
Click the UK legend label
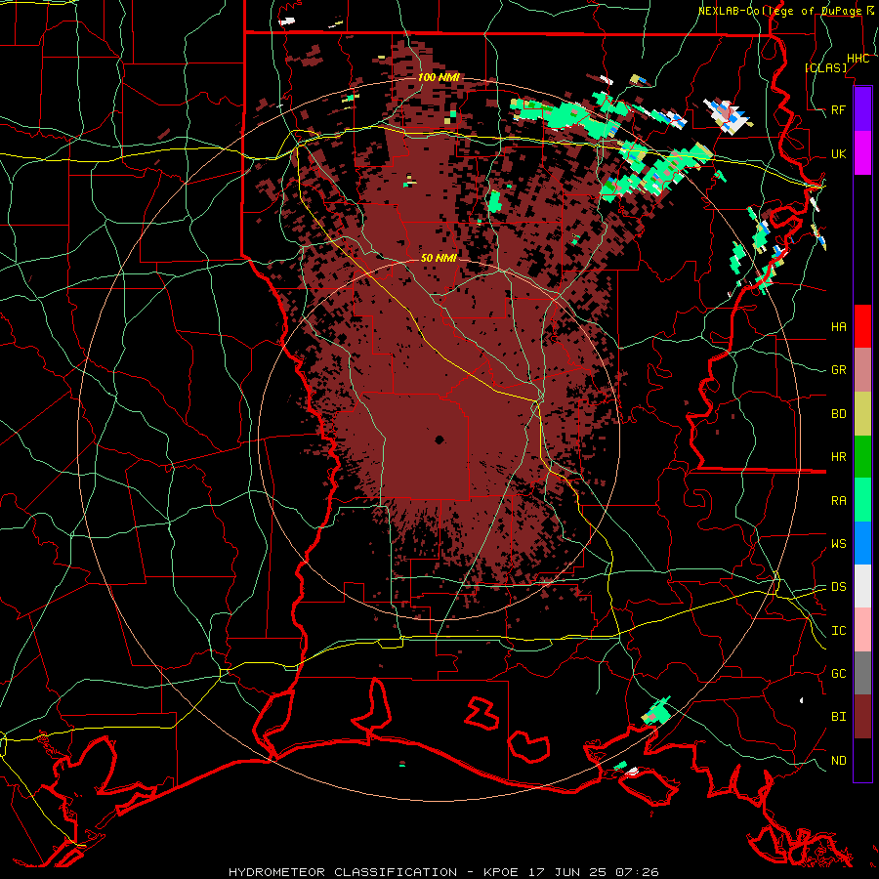(x=839, y=153)
